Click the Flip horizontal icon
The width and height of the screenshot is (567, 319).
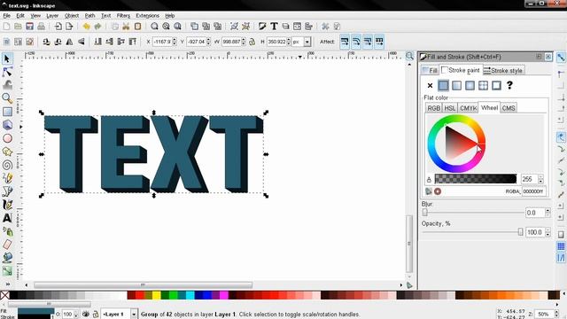point(69,42)
